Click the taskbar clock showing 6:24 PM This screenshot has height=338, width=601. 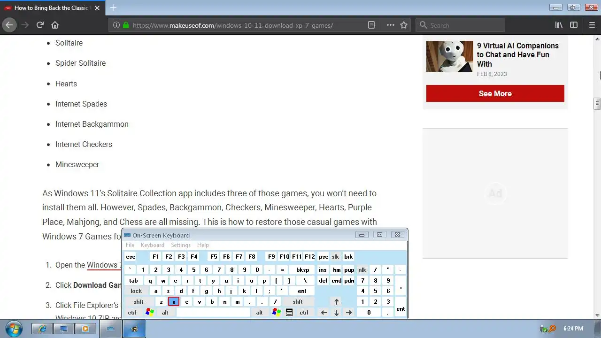pos(573,329)
